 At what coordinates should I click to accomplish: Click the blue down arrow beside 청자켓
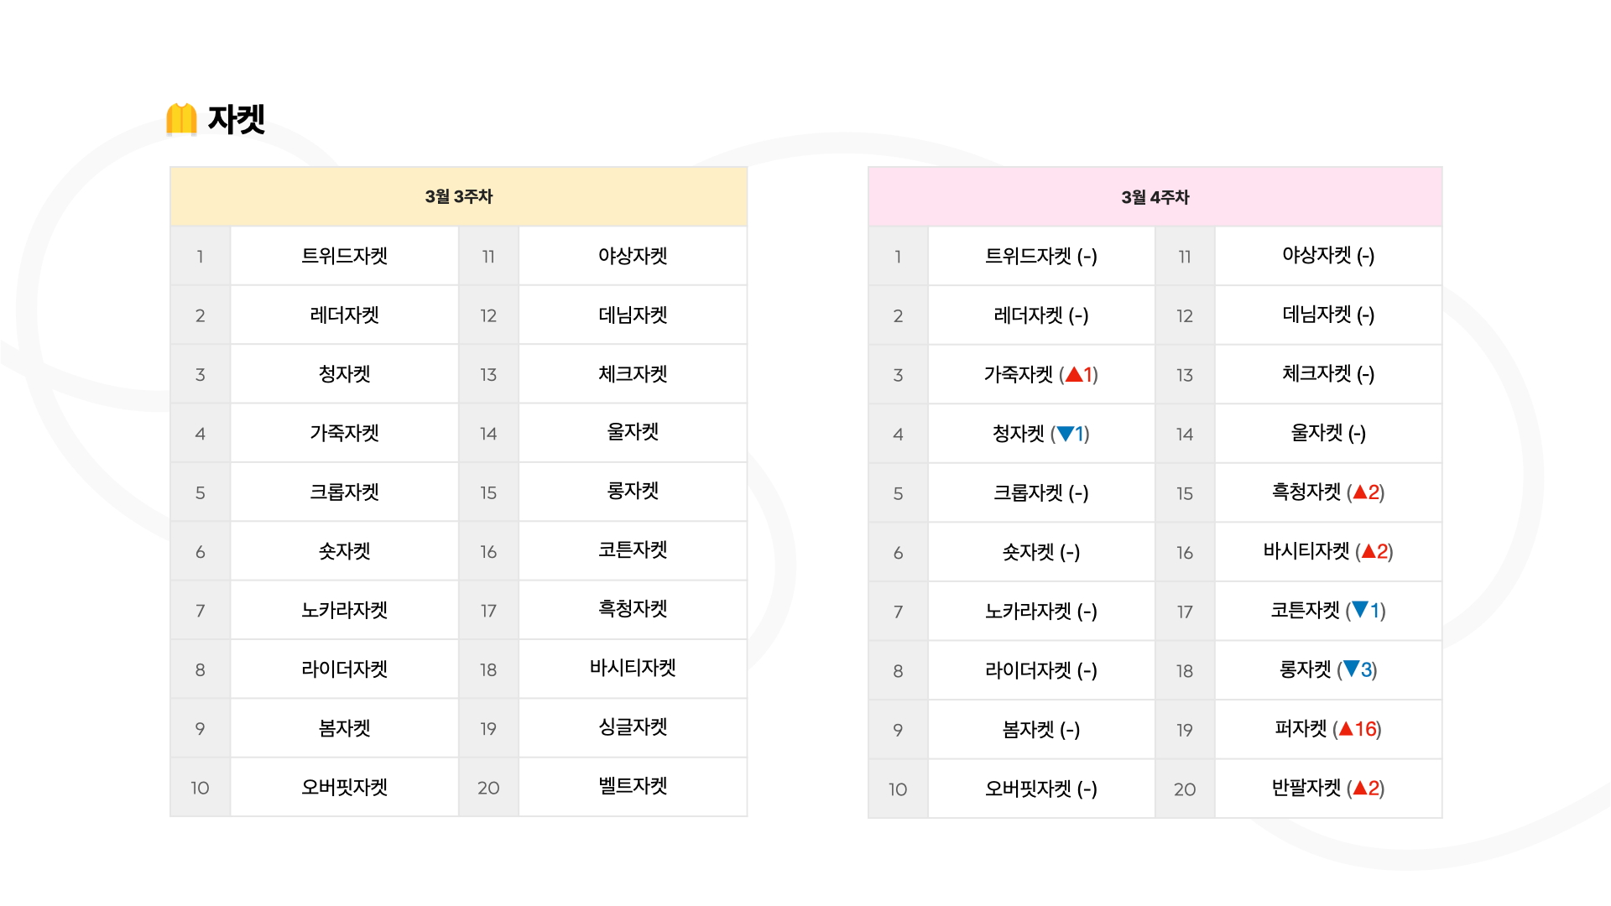click(x=1066, y=434)
